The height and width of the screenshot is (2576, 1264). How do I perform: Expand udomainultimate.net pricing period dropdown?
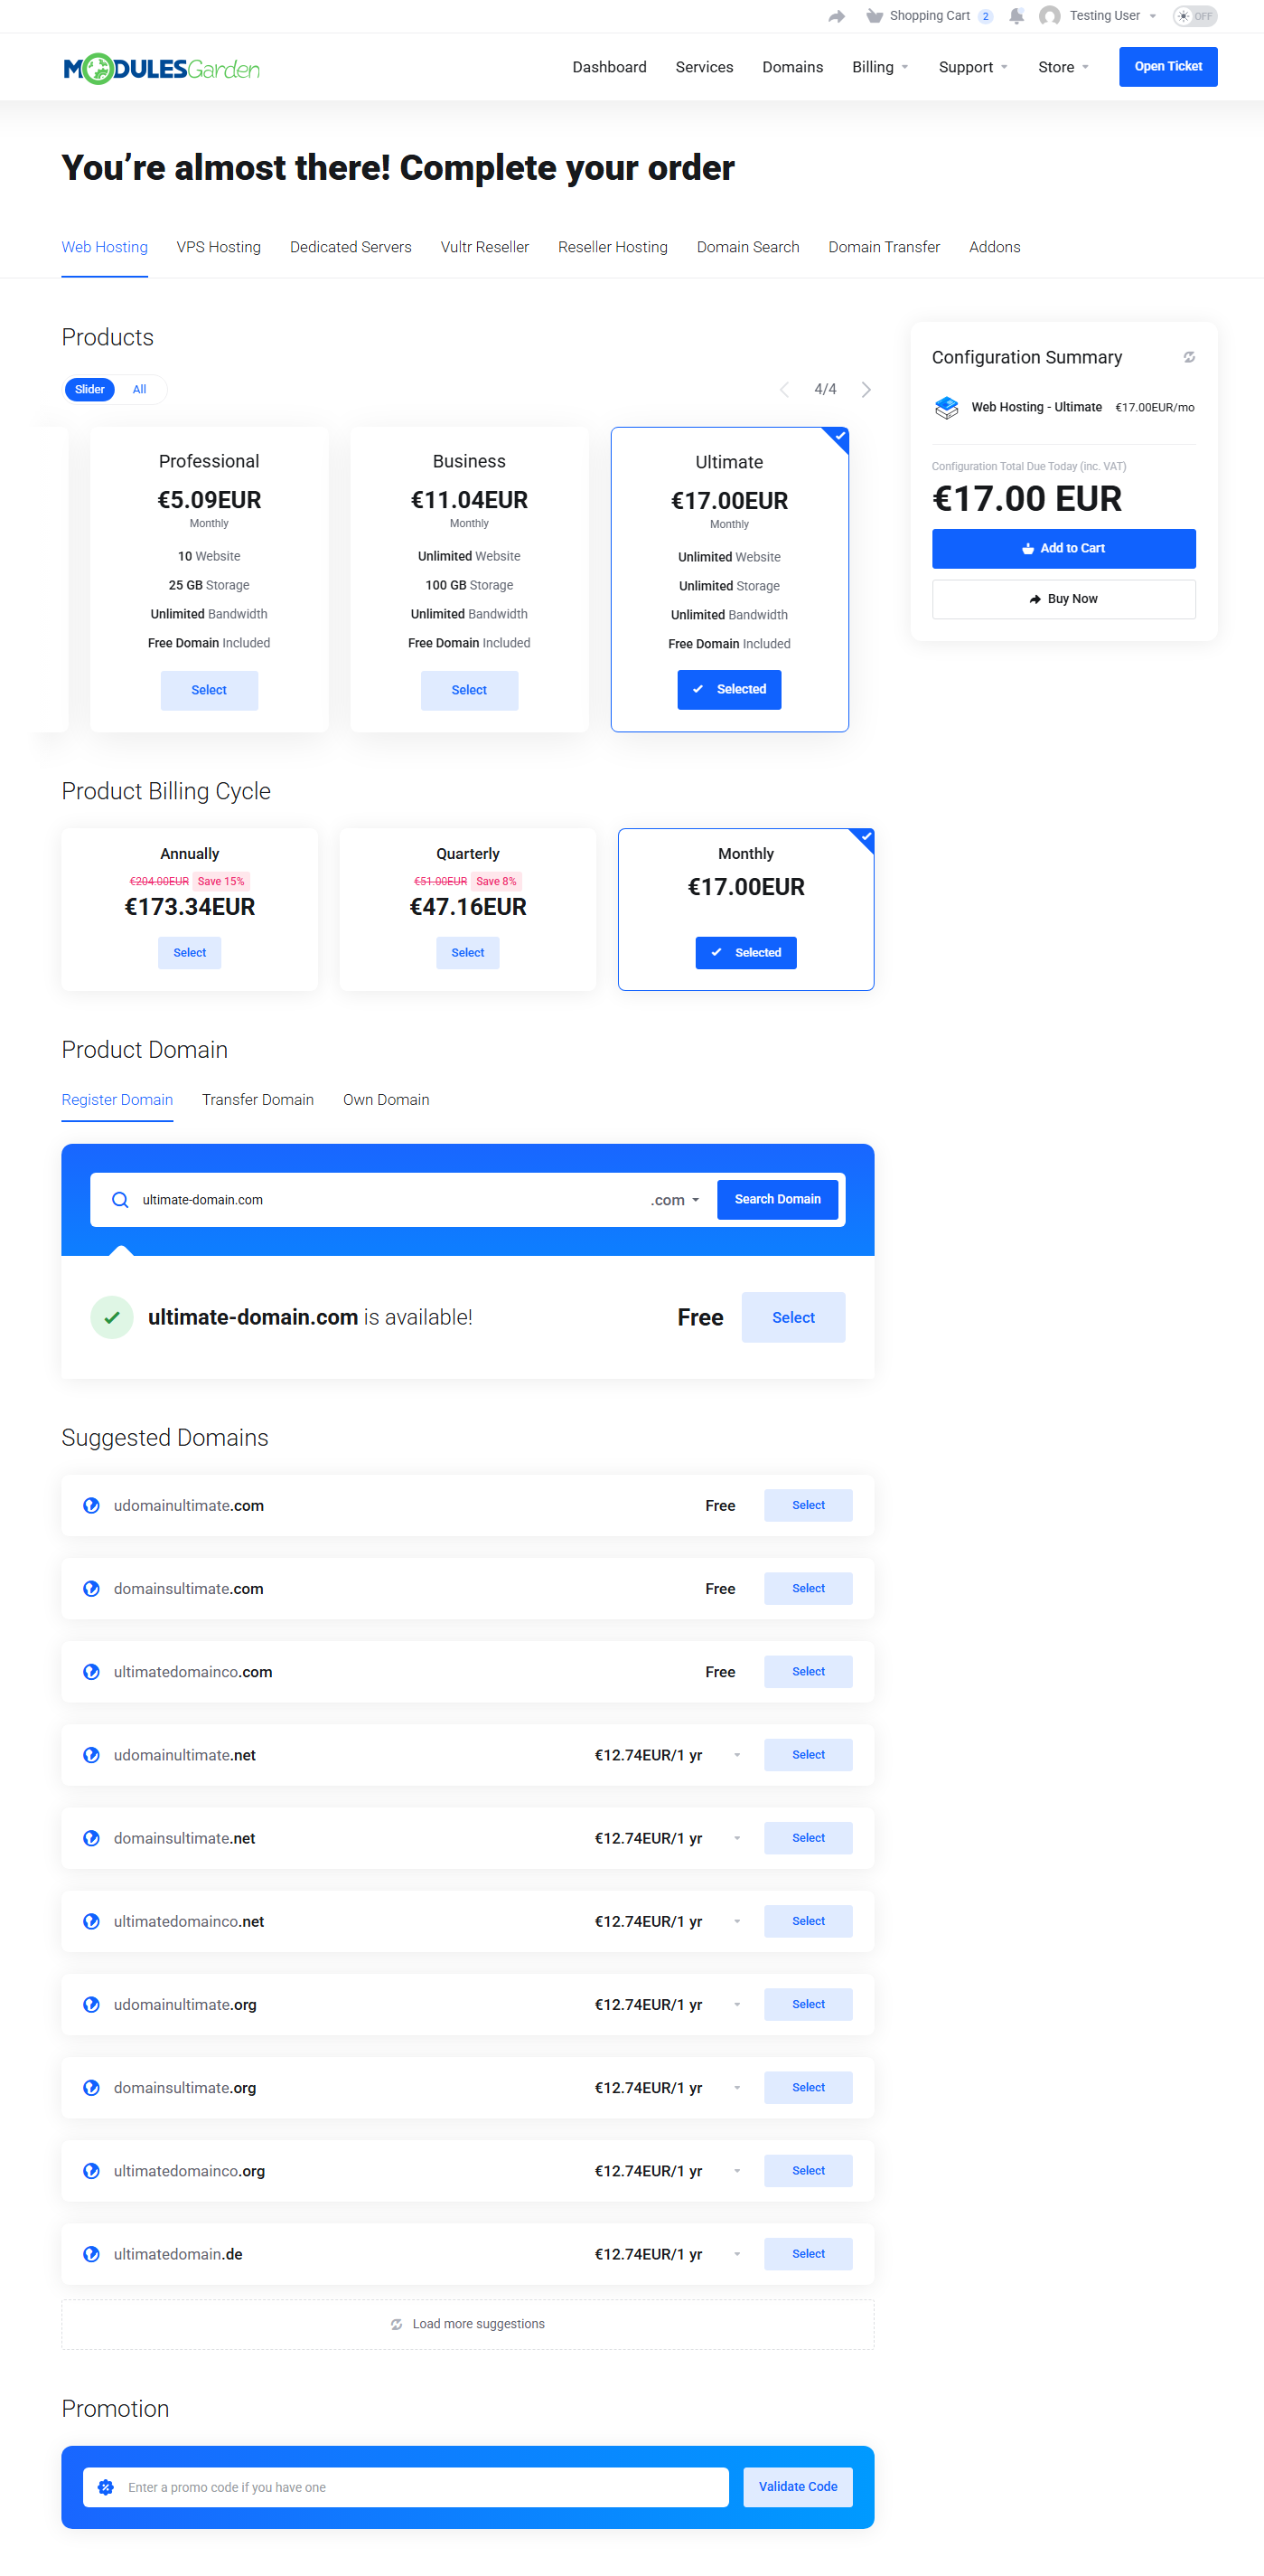point(737,1755)
